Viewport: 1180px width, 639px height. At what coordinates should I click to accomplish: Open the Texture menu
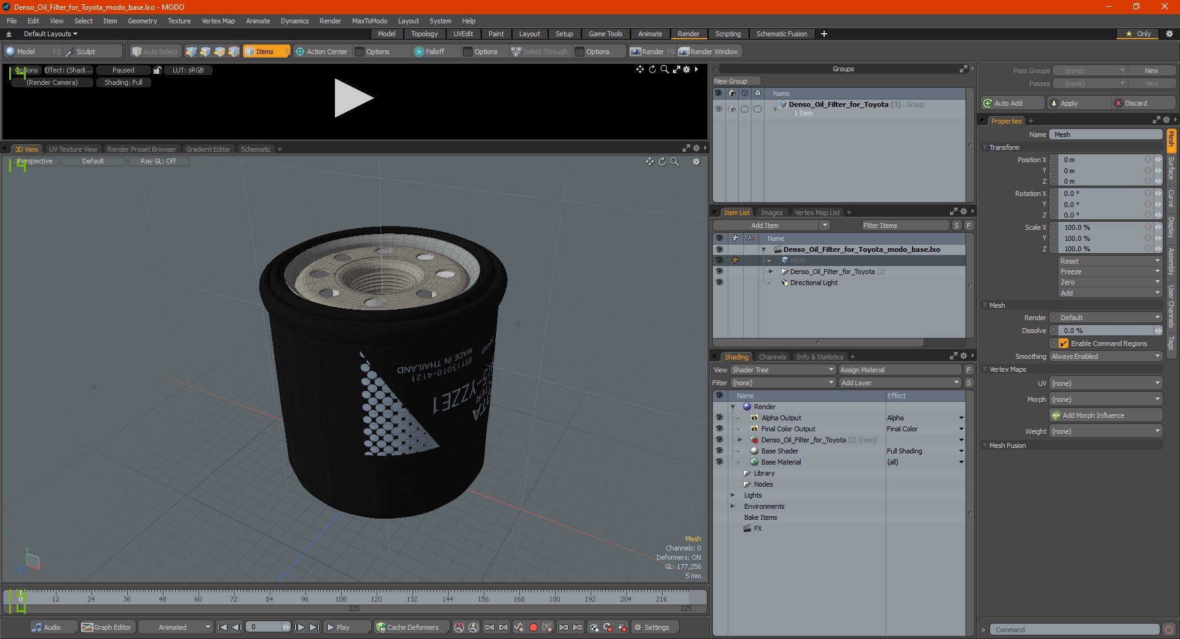point(179,21)
